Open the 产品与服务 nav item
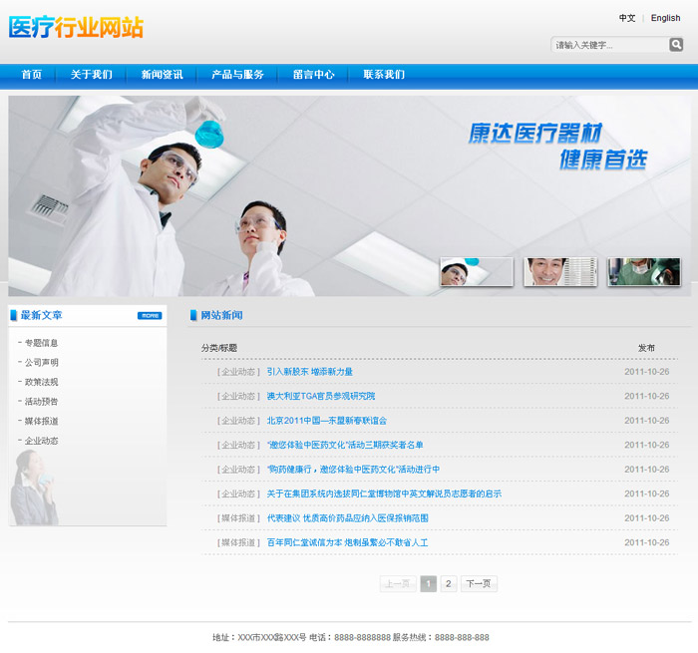The image size is (698, 653). [x=237, y=75]
